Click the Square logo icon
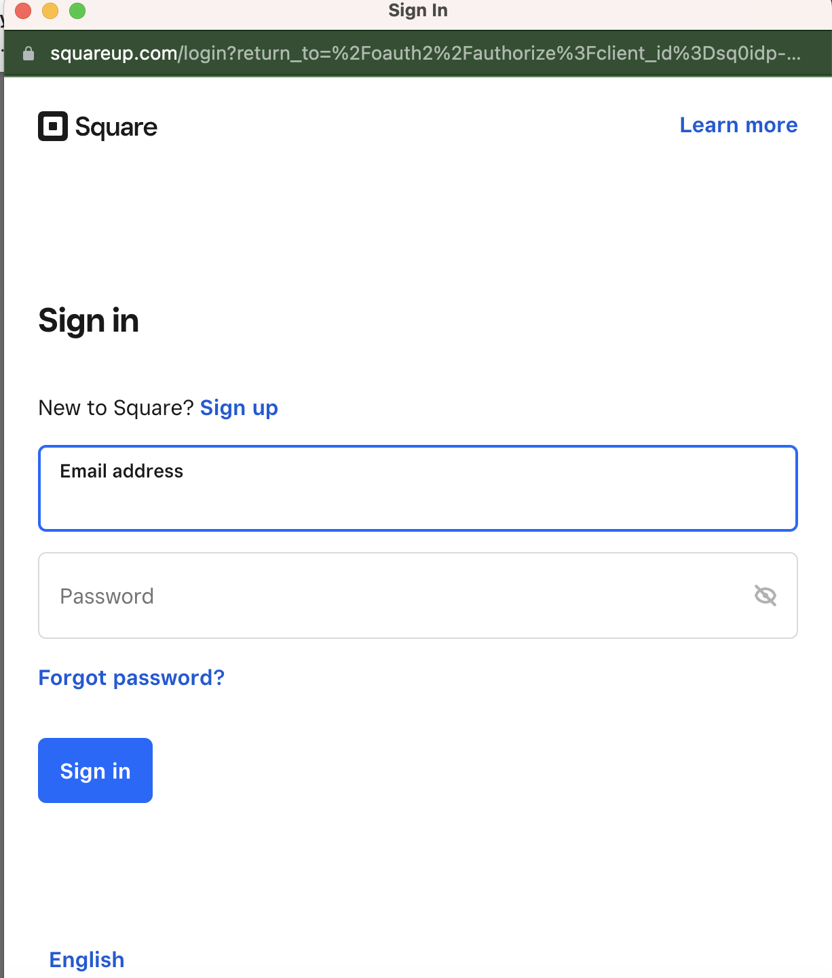Image resolution: width=832 pixels, height=978 pixels. click(x=53, y=126)
